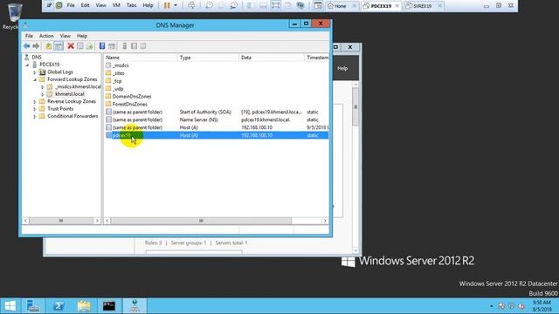
Task: Expand the Trust Points node
Action: 35,109
